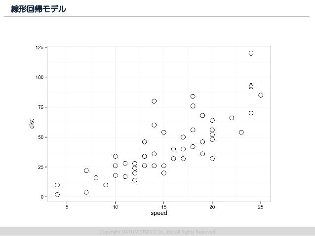Select the data point at speed 25

261,95
